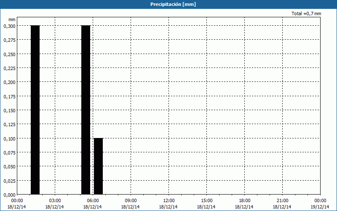This screenshot has height=211, width=337.
Task: Click the 0,100 y-axis label
Action: click(9, 139)
